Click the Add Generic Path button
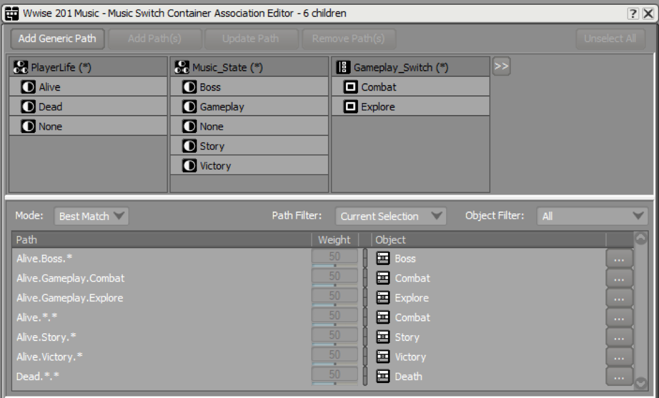Screen dimensions: 659x398 coord(57,39)
